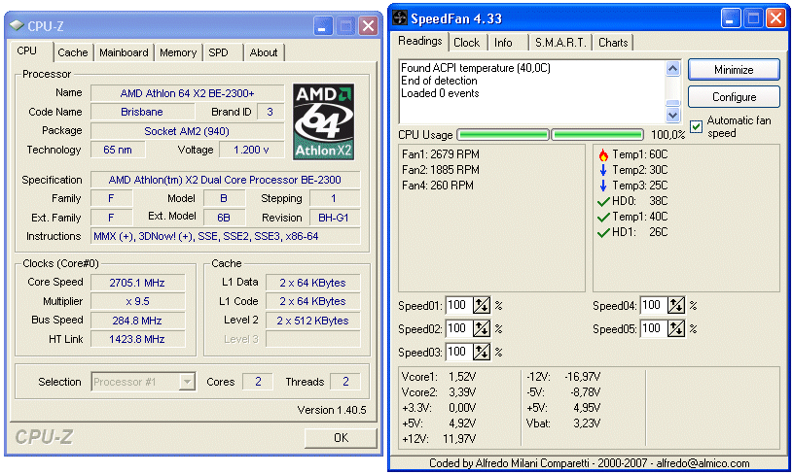Close the CPU-Z window
This screenshot has height=474, width=793.
pyautogui.click(x=368, y=26)
